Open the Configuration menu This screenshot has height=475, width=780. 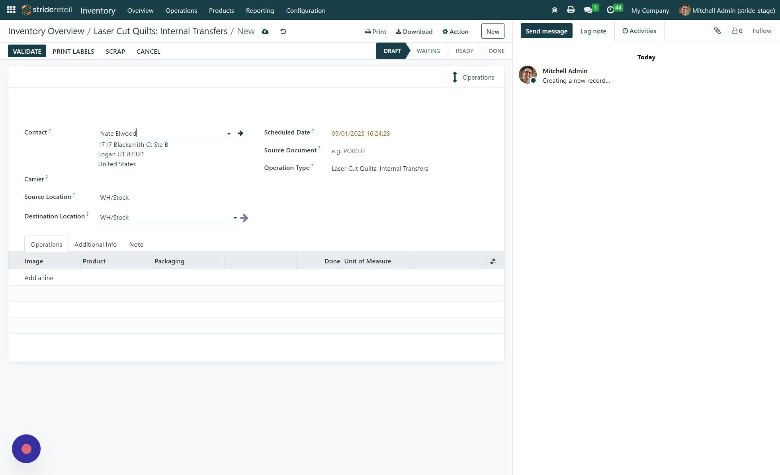[x=306, y=10]
